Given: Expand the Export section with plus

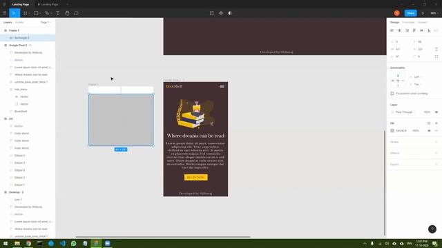Looking at the screenshot, I should [x=436, y=165].
